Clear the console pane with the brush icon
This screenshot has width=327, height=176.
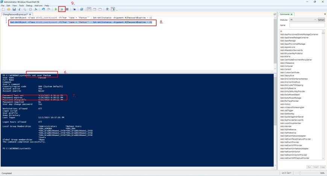pos(36,9)
